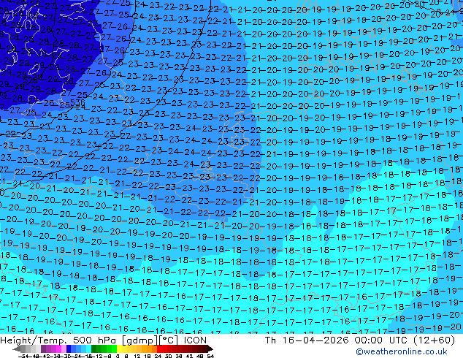Click the dark blue legend swatch at -30

(69, 349)
